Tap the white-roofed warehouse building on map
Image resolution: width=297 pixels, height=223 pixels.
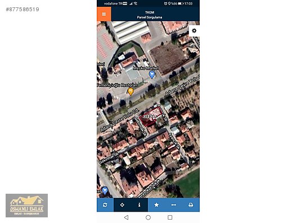[131, 32]
